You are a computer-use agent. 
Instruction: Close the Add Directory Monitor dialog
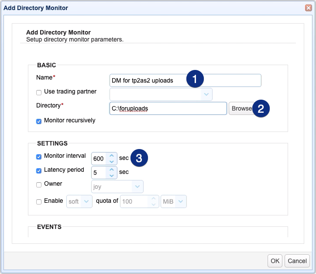pos(308,8)
